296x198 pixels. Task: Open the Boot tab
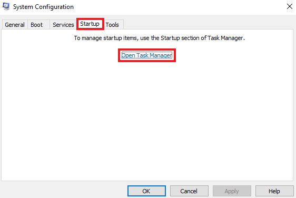37,25
